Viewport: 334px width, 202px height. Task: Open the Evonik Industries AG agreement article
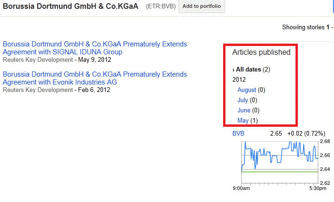(x=95, y=78)
